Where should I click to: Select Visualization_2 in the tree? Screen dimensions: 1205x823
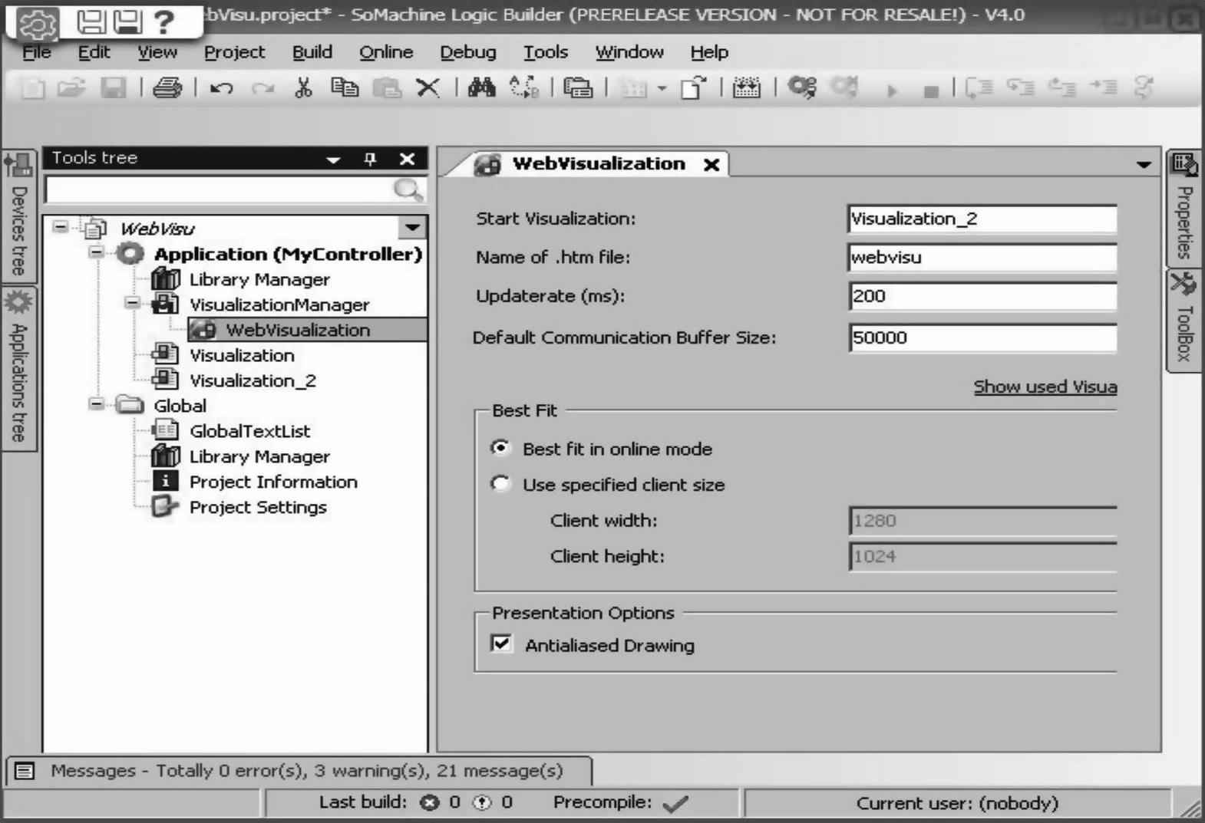click(x=253, y=380)
